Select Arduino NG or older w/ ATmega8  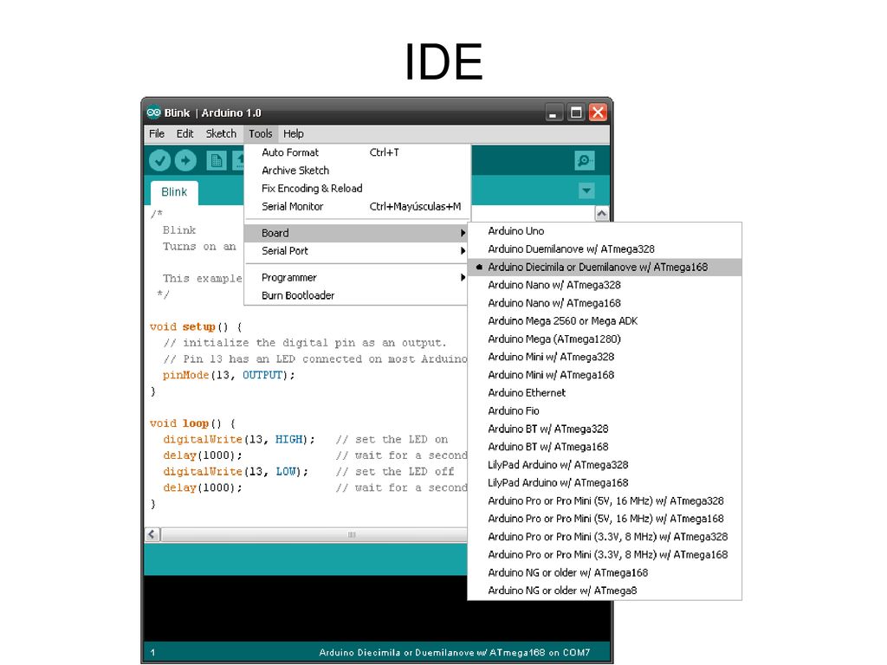(x=605, y=591)
